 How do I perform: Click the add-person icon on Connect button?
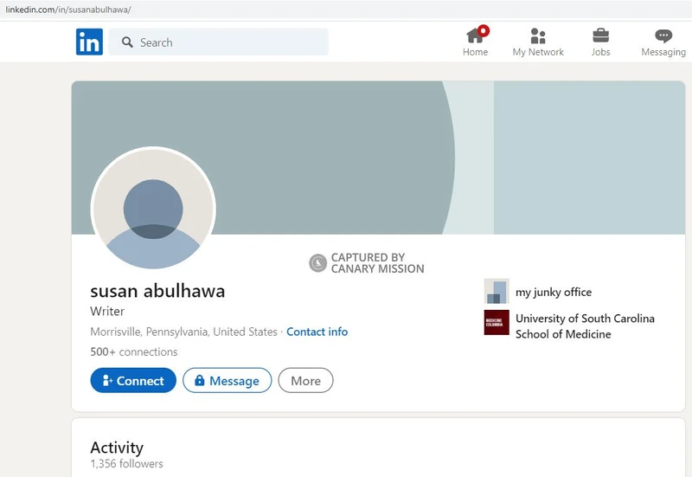[107, 380]
